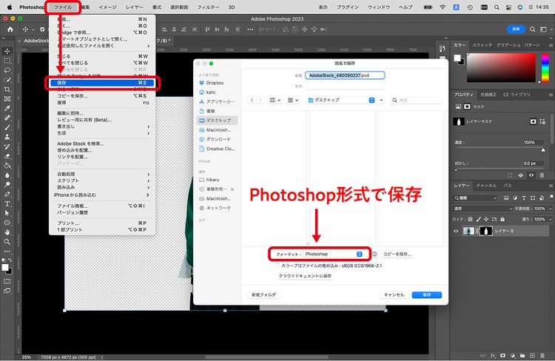Enable カラープロファイルの埋め込み checkbox
Image resolution: width=555 pixels, height=361 pixels.
[277, 266]
